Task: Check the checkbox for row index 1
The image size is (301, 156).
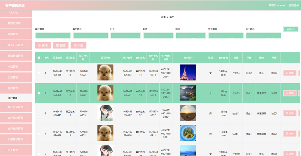Action: [39, 73]
